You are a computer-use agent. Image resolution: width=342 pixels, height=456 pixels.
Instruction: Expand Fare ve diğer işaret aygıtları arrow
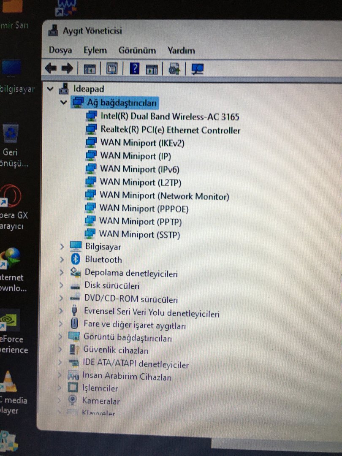pos(60,323)
